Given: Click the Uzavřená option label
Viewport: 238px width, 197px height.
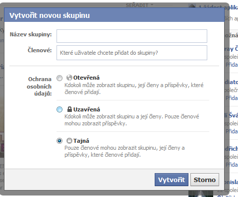Looking at the screenshot, I should (87, 109).
